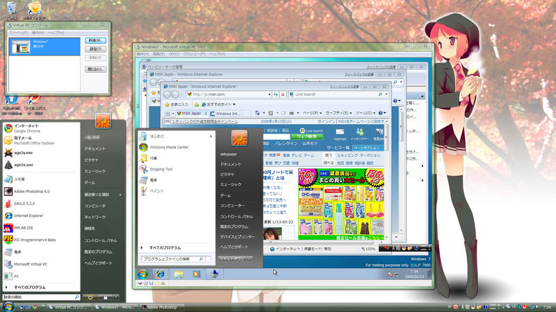Viewport: 556px width, 312px height.
Task: Click the Vista 検索の開始 search field
Action: pyautogui.click(x=41, y=297)
